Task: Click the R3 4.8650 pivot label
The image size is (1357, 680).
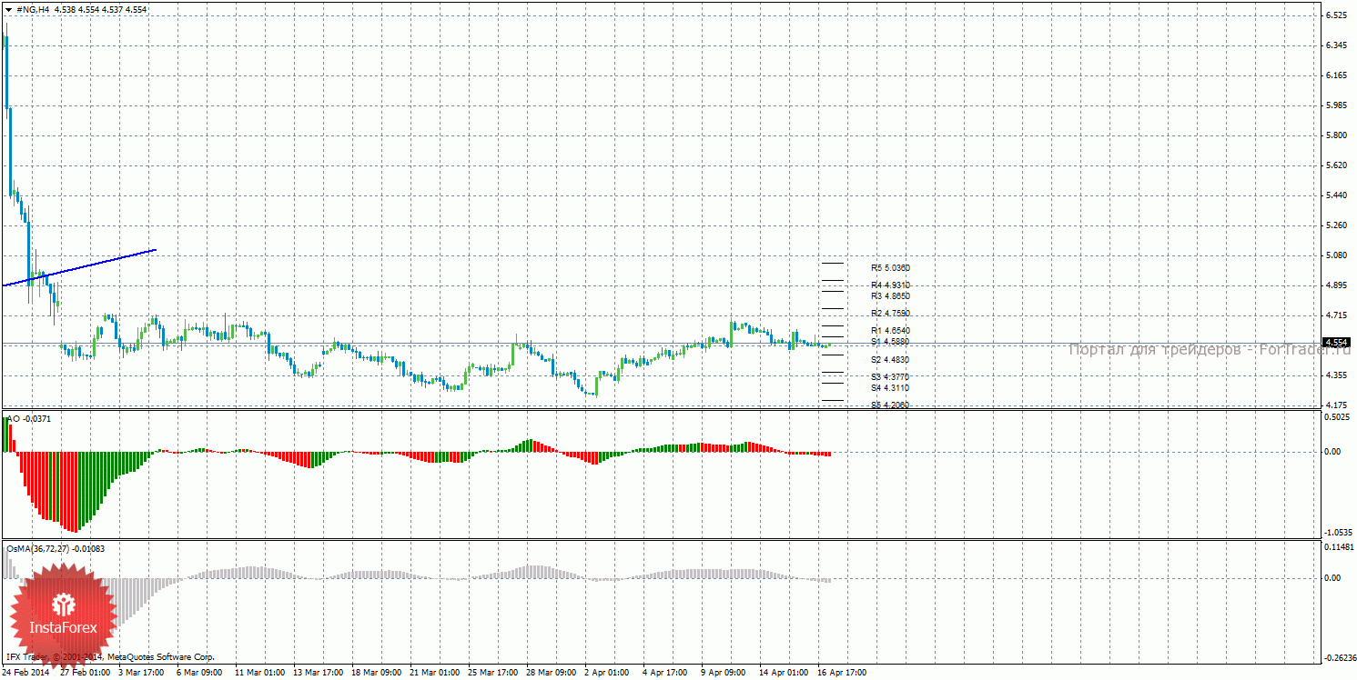Action: tap(890, 296)
